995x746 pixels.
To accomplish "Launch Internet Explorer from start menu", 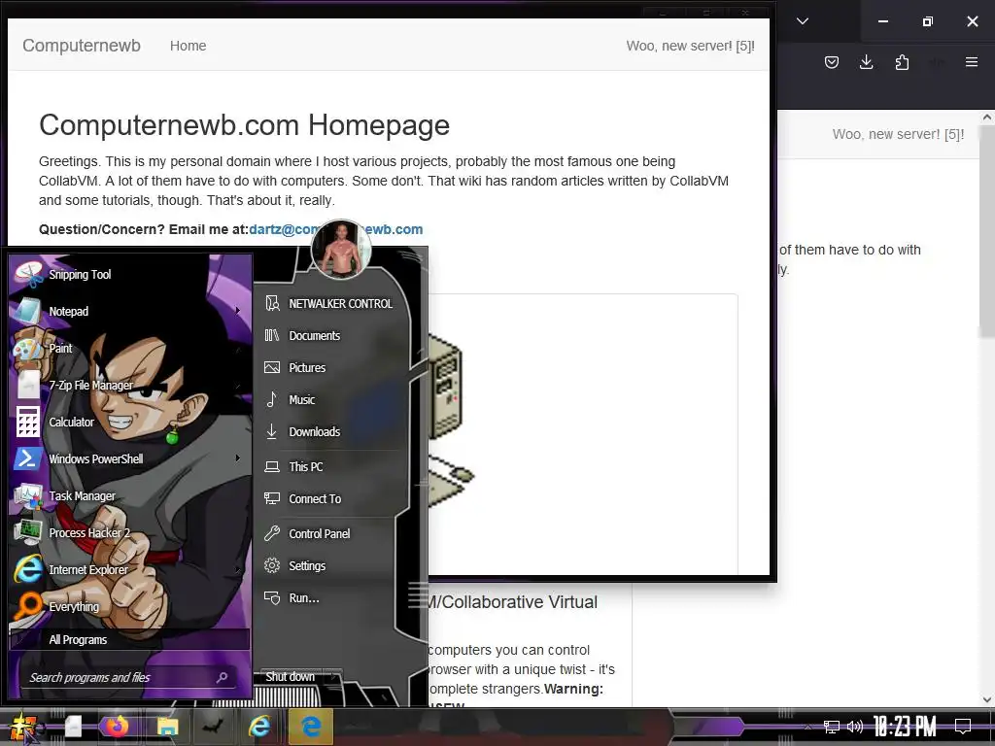I will point(130,569).
